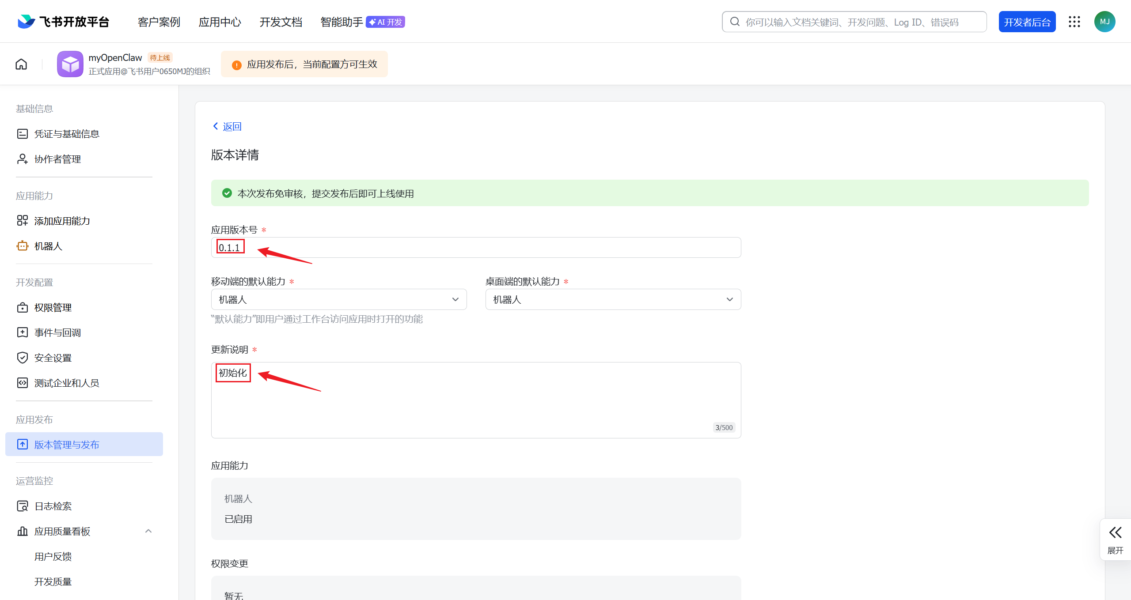Open 应用中心 in top navigation
The image size is (1131, 600).
click(220, 22)
